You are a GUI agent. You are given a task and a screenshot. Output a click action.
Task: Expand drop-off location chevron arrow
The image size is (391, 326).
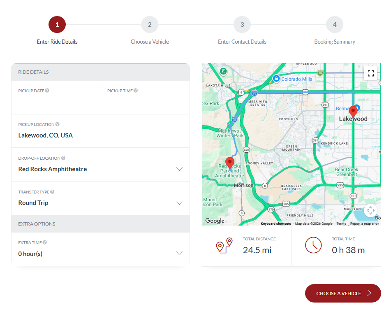[180, 169]
